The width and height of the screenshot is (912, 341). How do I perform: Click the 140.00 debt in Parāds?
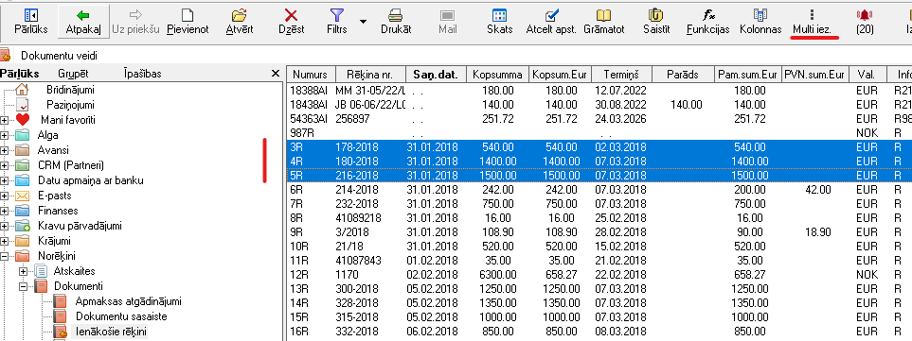[687, 105]
